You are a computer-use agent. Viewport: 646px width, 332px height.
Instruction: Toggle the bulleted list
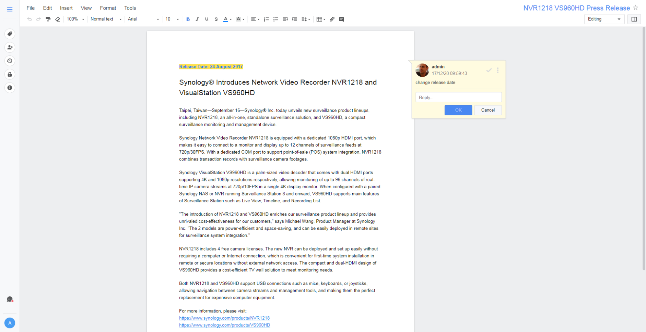click(275, 19)
